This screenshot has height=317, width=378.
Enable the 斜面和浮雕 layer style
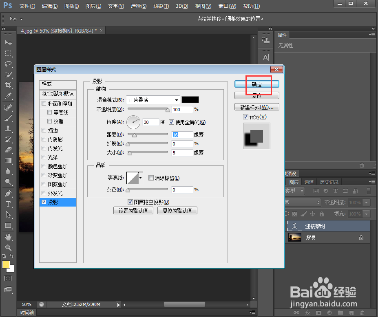44,103
